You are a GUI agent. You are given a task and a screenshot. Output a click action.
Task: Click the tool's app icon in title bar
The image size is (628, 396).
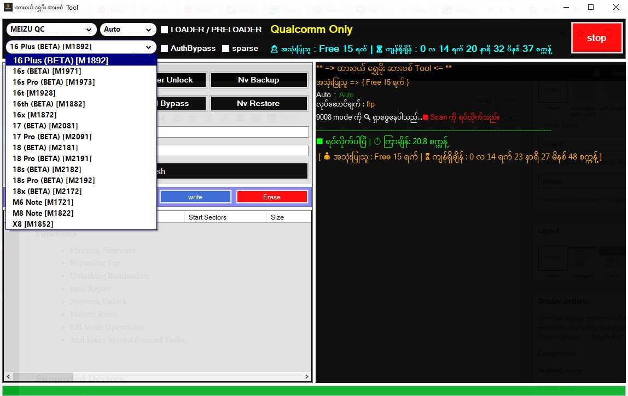7,7
